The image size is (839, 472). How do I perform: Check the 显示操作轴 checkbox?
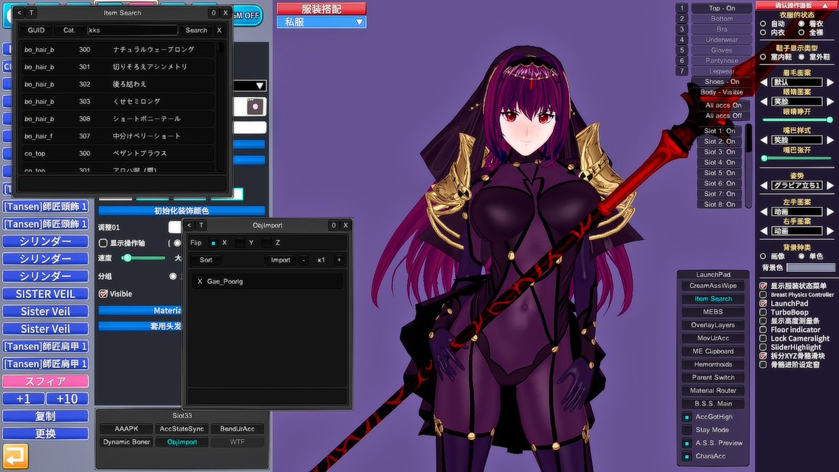click(x=103, y=243)
